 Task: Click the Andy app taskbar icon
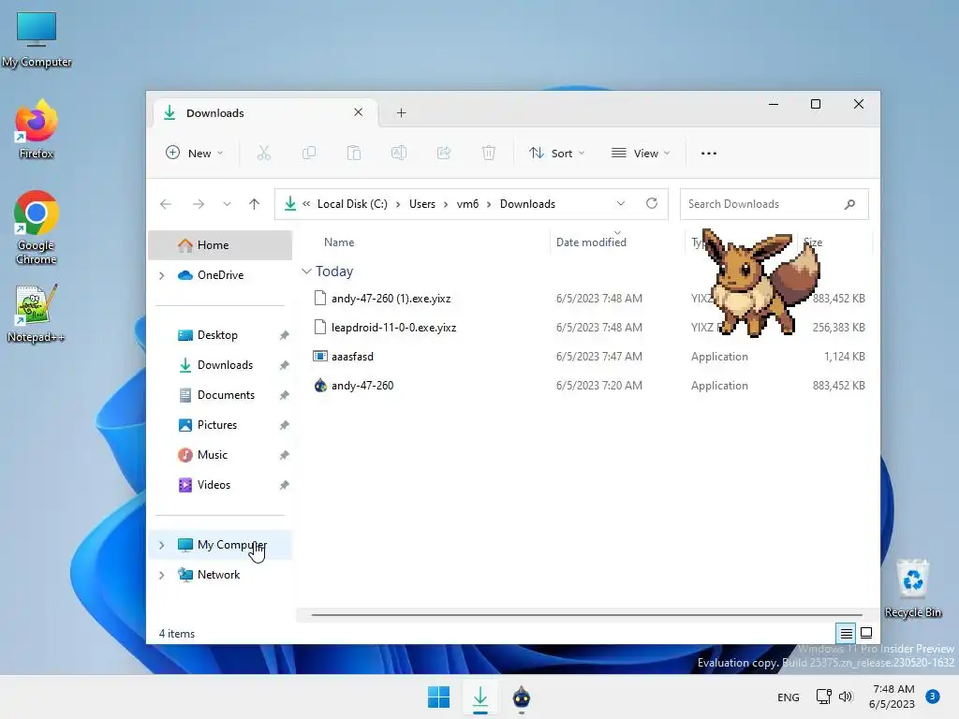point(521,697)
